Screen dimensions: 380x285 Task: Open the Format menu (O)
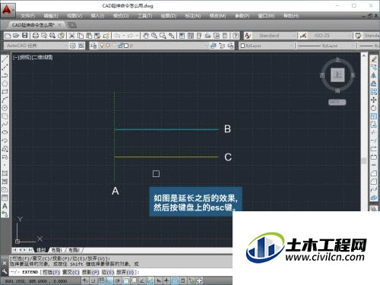121,16
